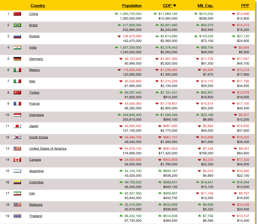Select Thailand's GDP value $514,808
Viewport: 257px width, 224px height.
click(x=170, y=216)
